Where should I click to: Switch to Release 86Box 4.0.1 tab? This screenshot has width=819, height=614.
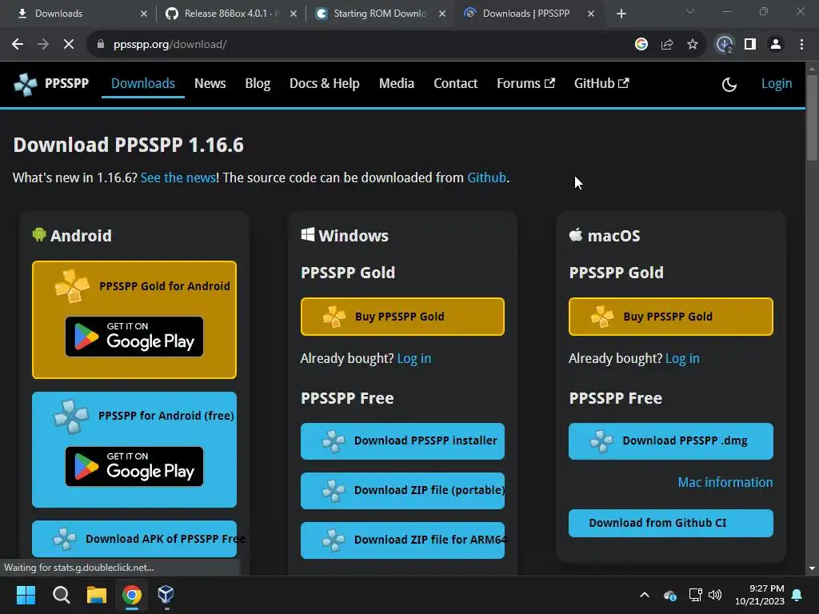coord(230,14)
